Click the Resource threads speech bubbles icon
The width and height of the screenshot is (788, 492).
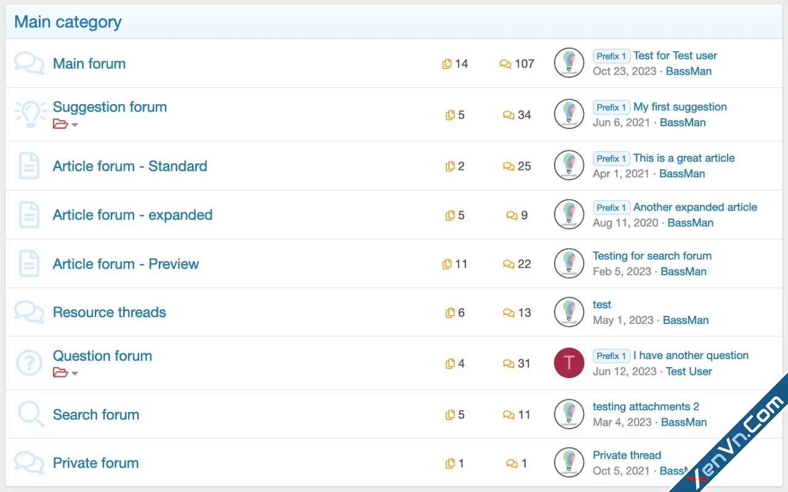(x=29, y=312)
